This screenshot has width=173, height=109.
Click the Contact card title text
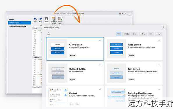coord(73,93)
